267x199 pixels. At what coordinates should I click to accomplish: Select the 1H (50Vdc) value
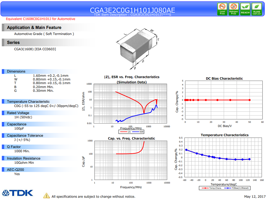click(x=23, y=117)
